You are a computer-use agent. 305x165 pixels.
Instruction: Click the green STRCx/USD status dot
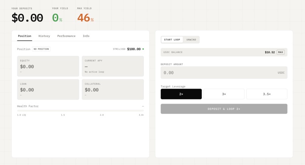tap(143, 49)
